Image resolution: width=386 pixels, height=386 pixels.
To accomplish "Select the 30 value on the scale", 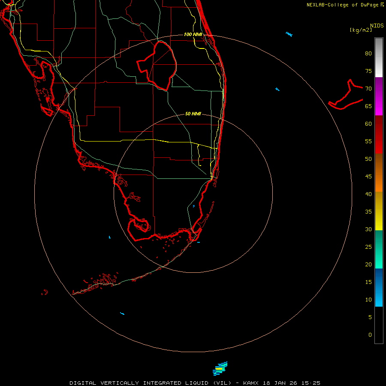I will click(368, 229).
